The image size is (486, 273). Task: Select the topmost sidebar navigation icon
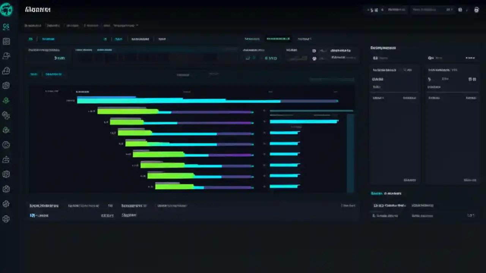[x=6, y=26]
